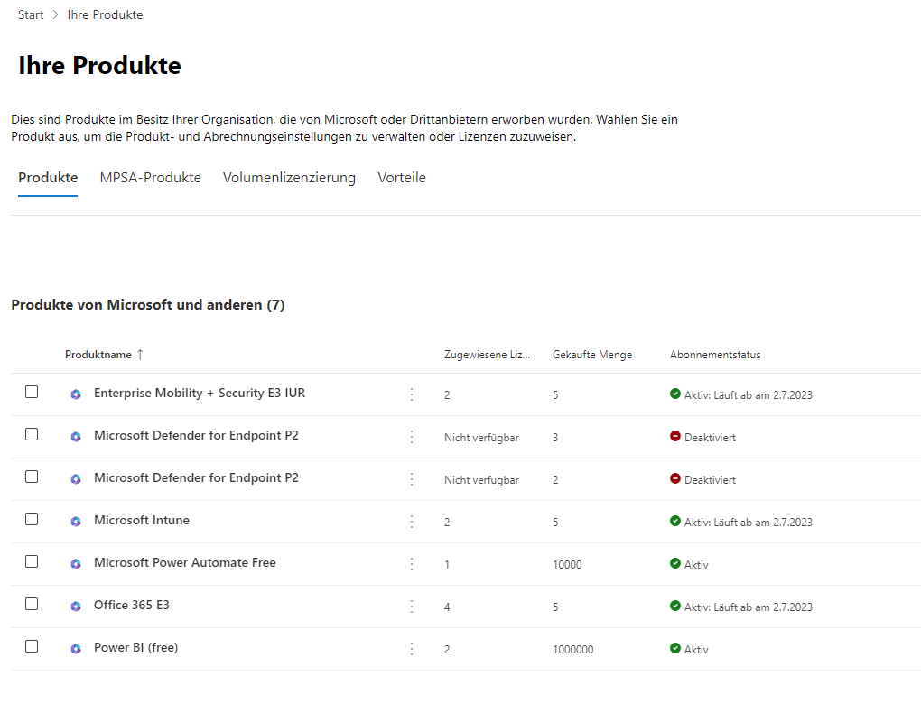Image resolution: width=921 pixels, height=713 pixels.
Task: Click red deactivated icon in Defender row with quantity 3
Action: pos(674,436)
